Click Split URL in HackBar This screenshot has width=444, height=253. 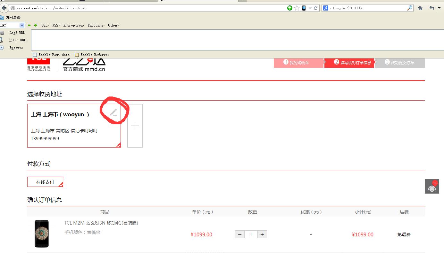(x=17, y=40)
